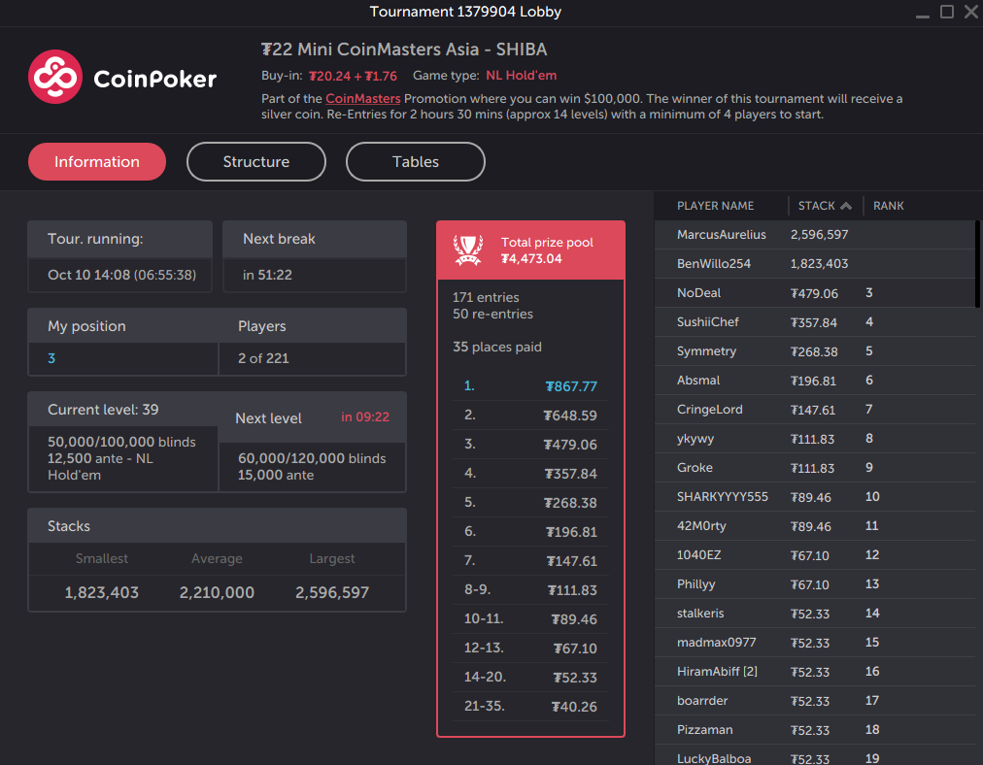
Task: Select the madmax0977 player row
Action: pyautogui.click(x=814, y=643)
